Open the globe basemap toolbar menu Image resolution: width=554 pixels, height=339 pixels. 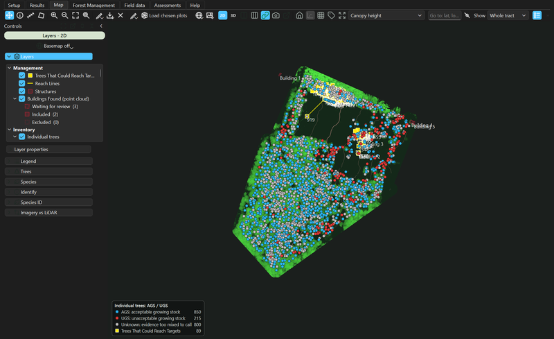[x=199, y=15]
